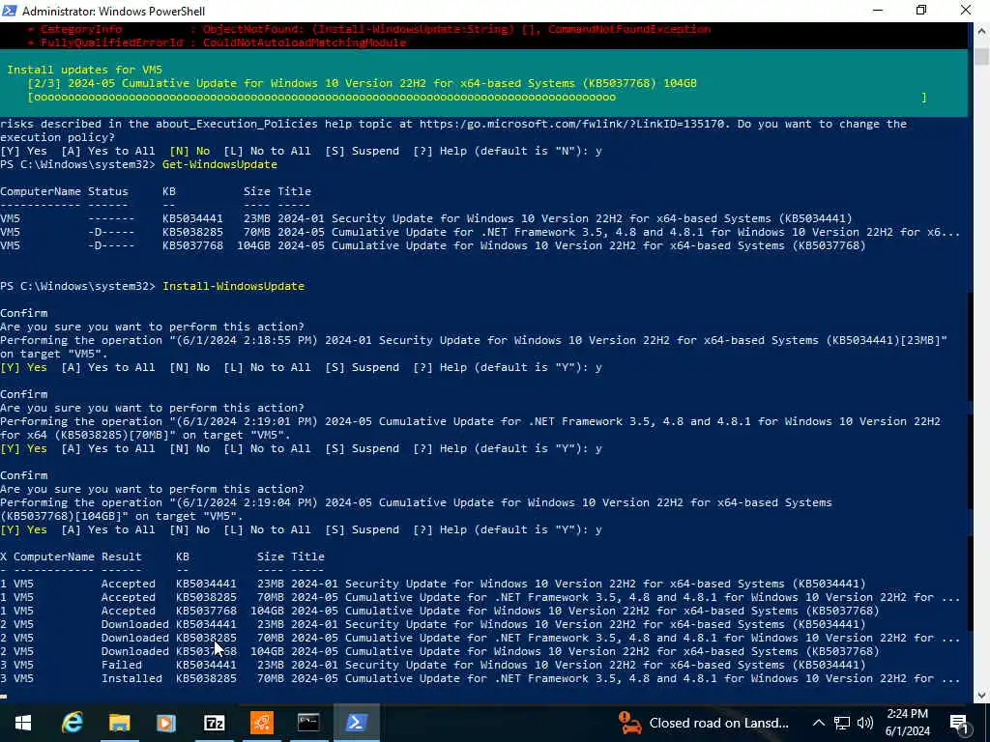The image size is (990, 742).
Task: Click the PowerShell icon in the title bar
Action: pyautogui.click(x=9, y=10)
